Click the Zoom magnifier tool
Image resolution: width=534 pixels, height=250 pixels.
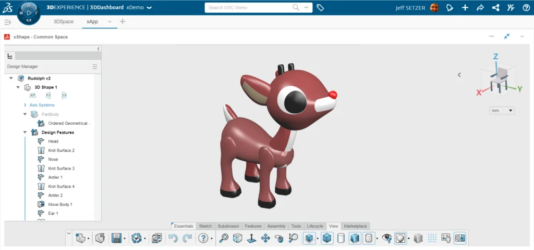224,238
